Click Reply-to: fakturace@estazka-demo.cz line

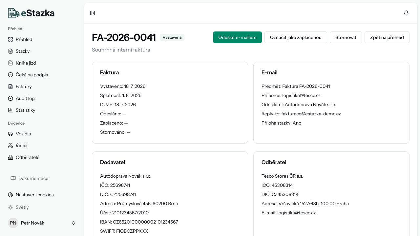301,114
